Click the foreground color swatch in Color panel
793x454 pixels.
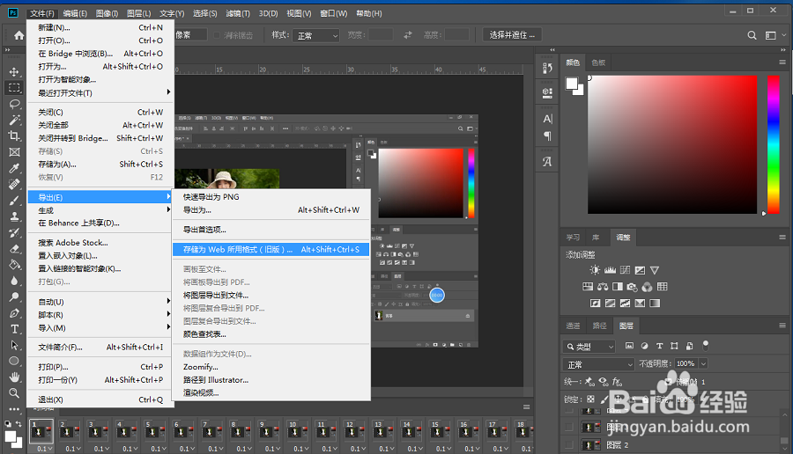point(572,84)
